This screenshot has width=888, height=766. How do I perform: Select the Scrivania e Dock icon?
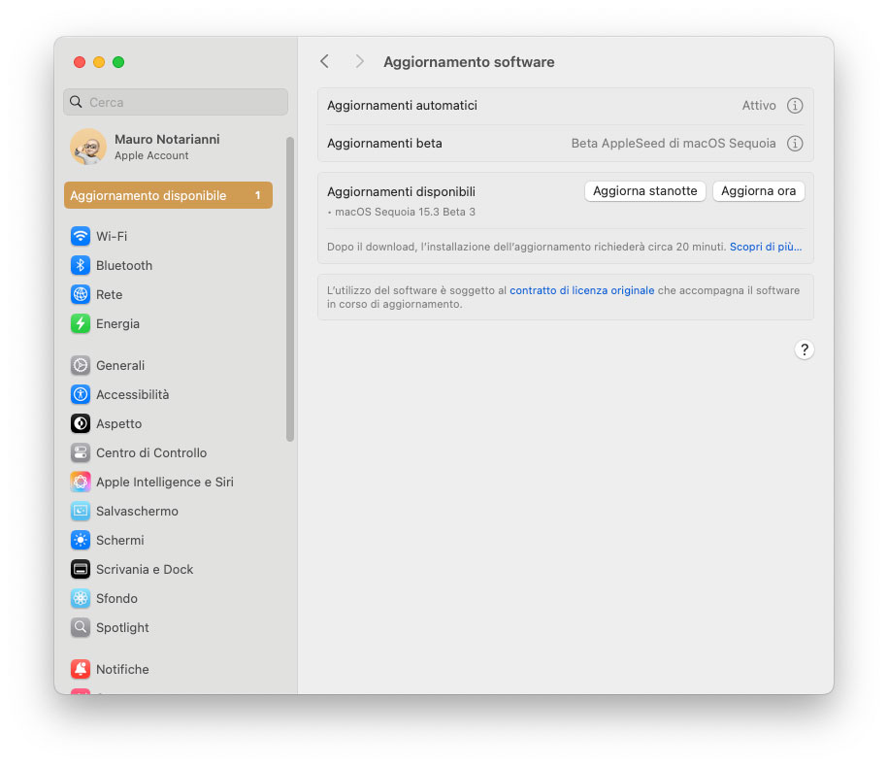(80, 569)
